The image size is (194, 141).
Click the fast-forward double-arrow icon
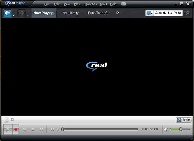(x=58, y=130)
